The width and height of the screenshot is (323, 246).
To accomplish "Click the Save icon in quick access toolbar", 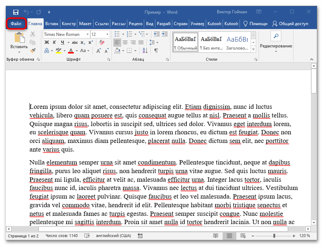I will pos(16,12).
